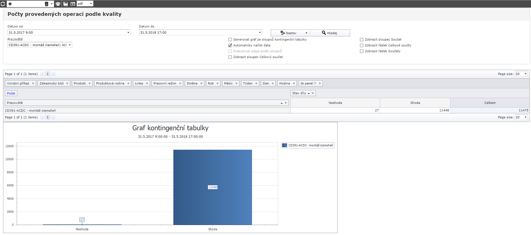Screen dimensions: 531x235
Task: Click the trash bin delete icon
Action: click(x=47, y=4)
